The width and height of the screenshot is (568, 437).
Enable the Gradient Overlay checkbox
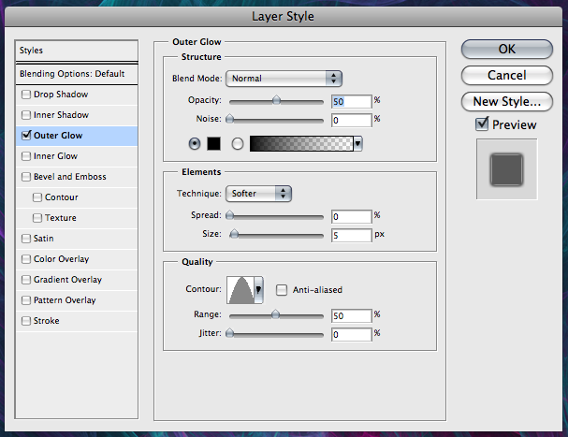[26, 280]
